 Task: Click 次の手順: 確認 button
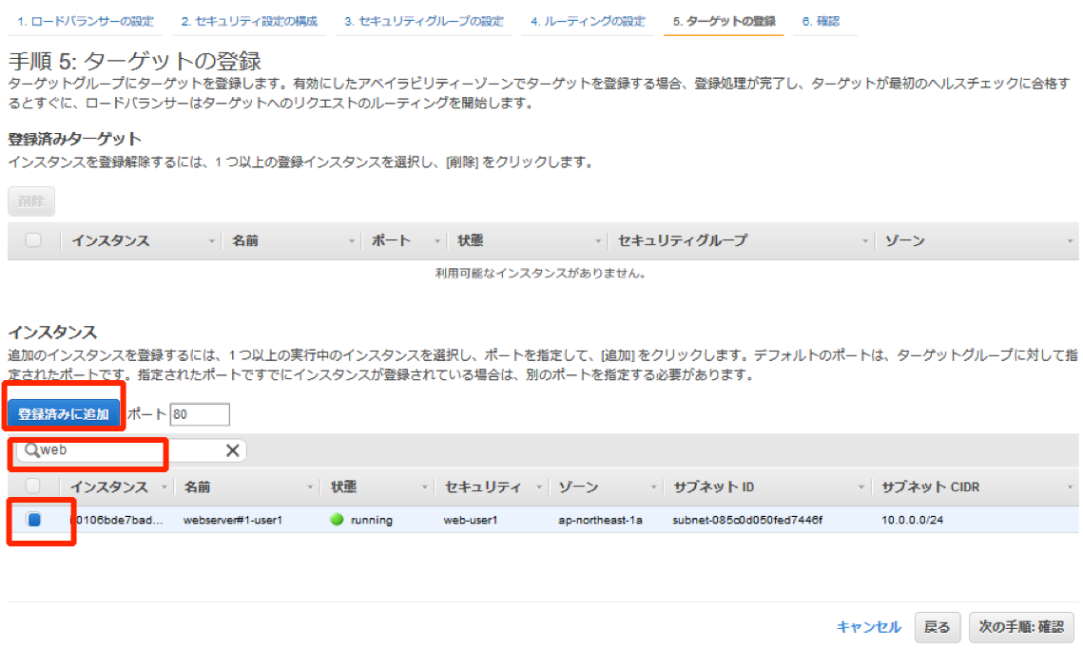point(1021,627)
